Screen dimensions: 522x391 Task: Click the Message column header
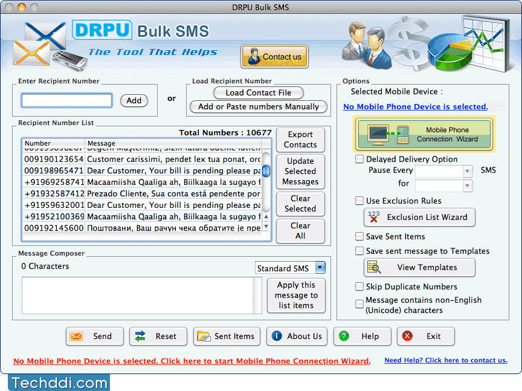pos(173,143)
